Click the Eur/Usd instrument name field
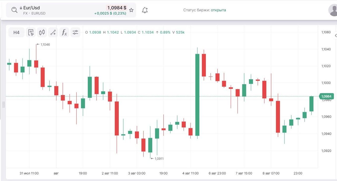 click(32, 8)
